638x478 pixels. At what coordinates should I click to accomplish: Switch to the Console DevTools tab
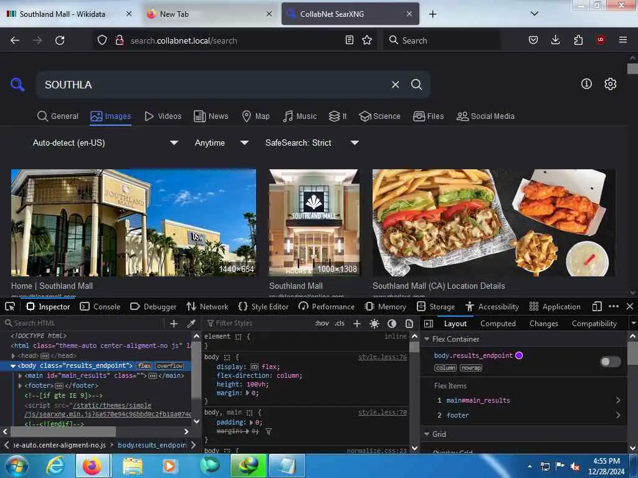[x=100, y=306]
